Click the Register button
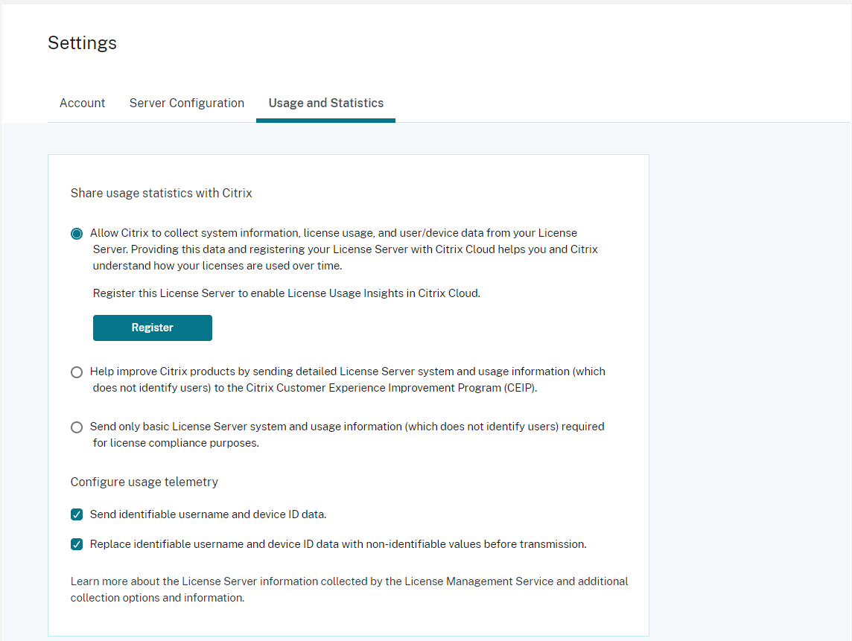 [x=153, y=328]
